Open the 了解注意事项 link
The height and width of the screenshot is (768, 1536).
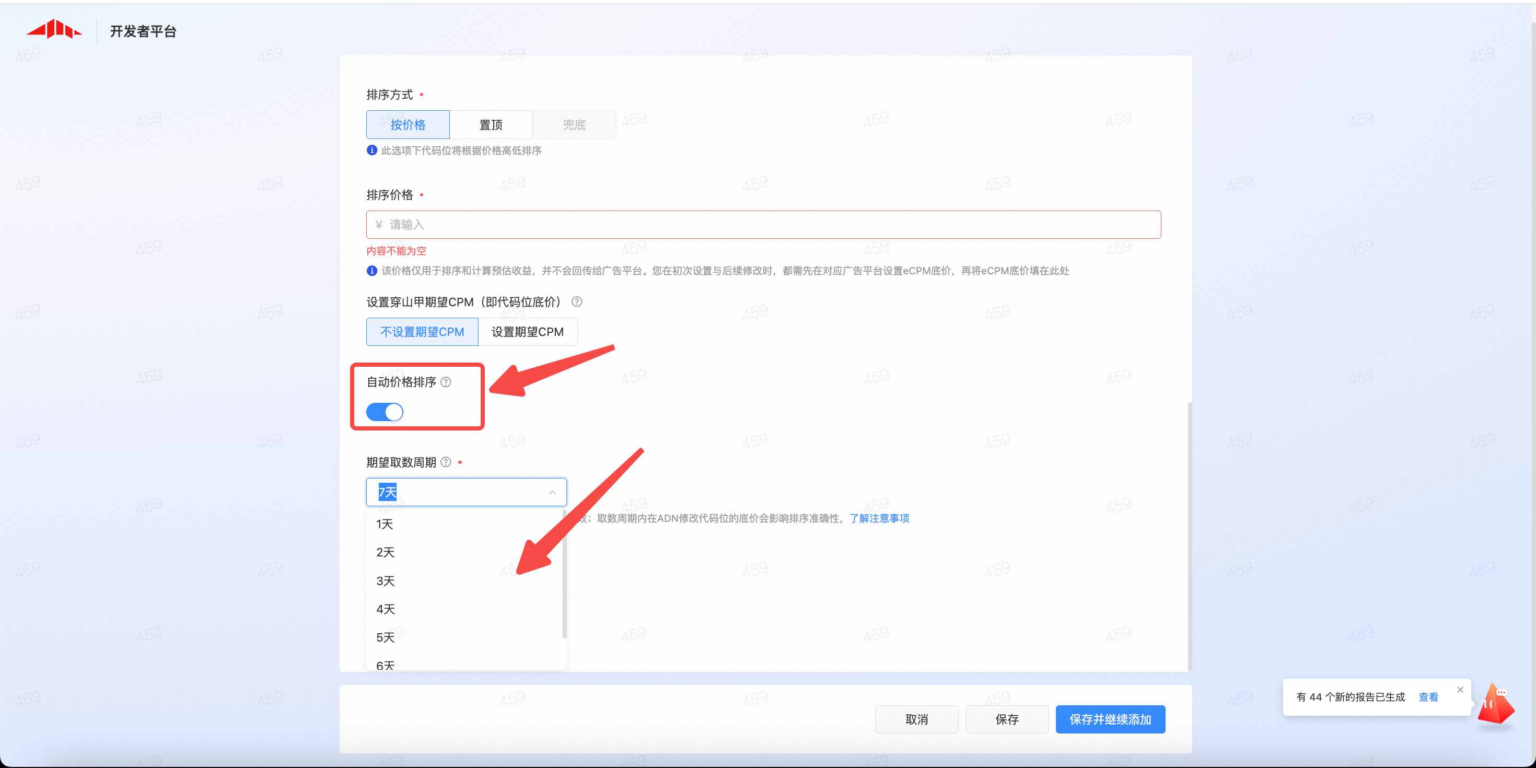click(879, 518)
